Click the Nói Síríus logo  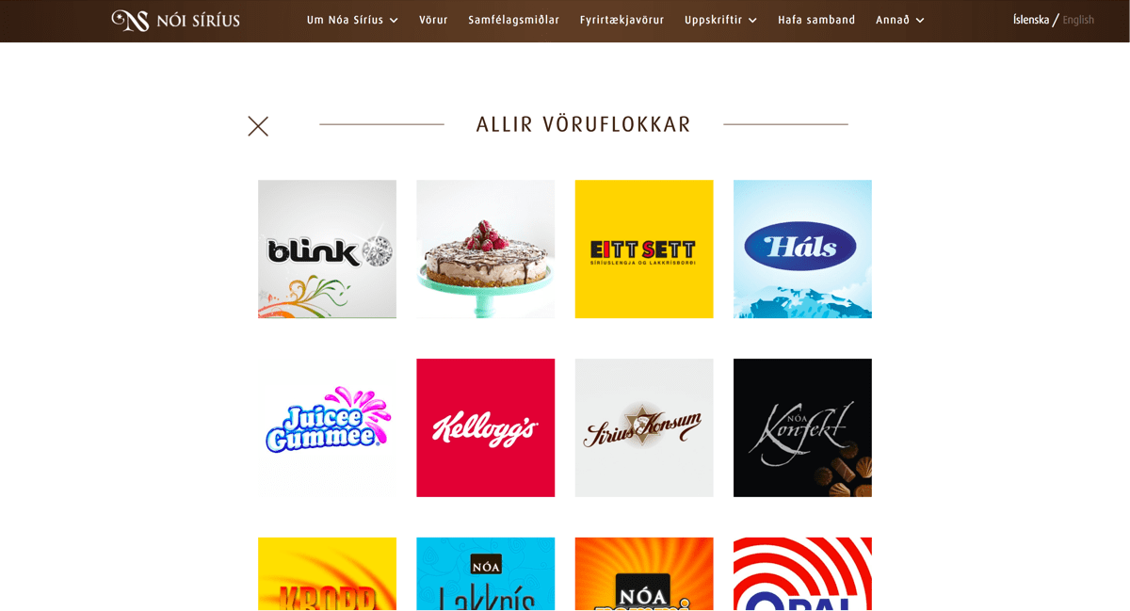[x=175, y=21]
